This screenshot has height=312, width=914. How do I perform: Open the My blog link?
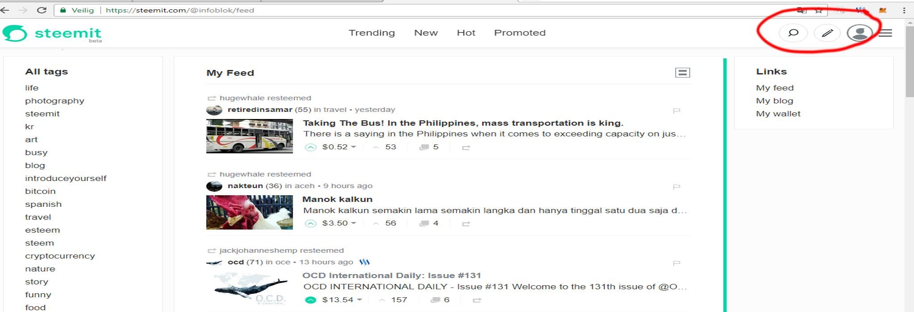pyautogui.click(x=774, y=101)
